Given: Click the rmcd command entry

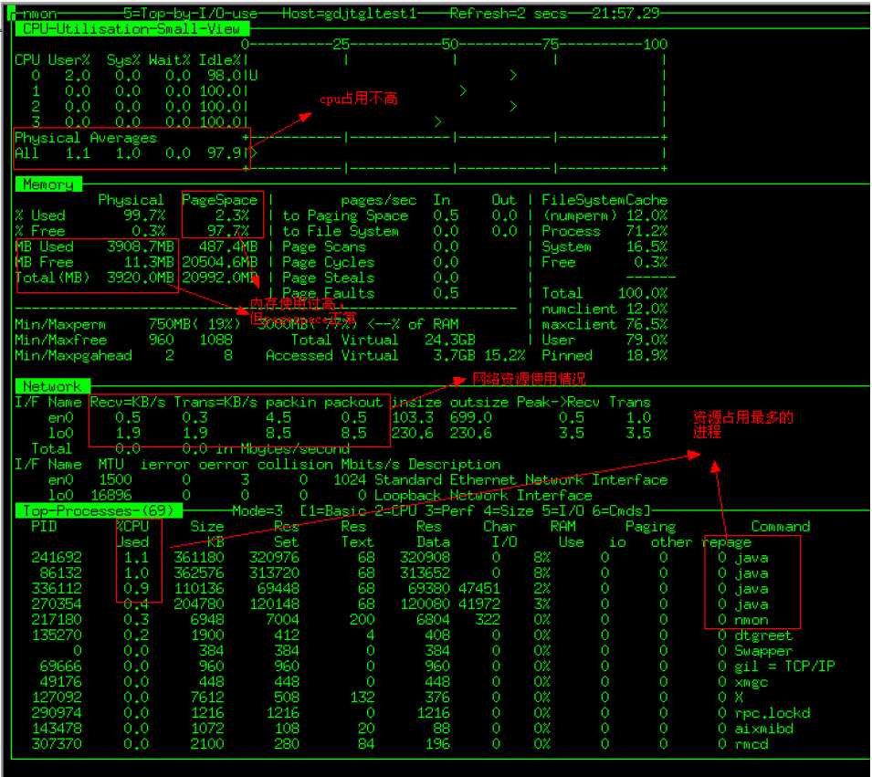Looking at the screenshot, I should click(751, 744).
